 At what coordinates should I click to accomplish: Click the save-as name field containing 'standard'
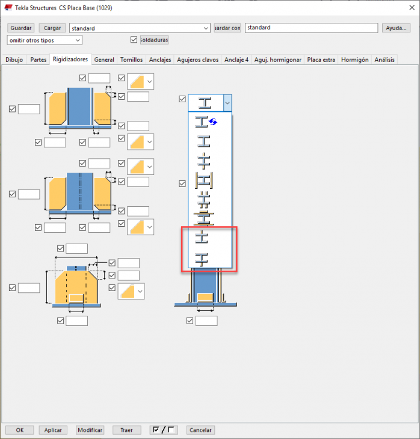[310, 28]
